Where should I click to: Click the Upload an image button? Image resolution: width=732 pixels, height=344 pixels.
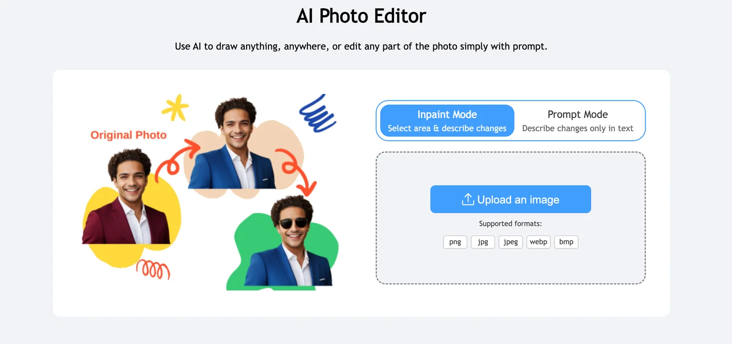tap(511, 199)
